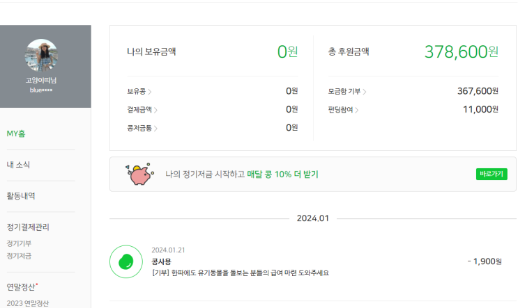Click the profile avatar photo
The image size is (518, 308).
[x=42, y=56]
